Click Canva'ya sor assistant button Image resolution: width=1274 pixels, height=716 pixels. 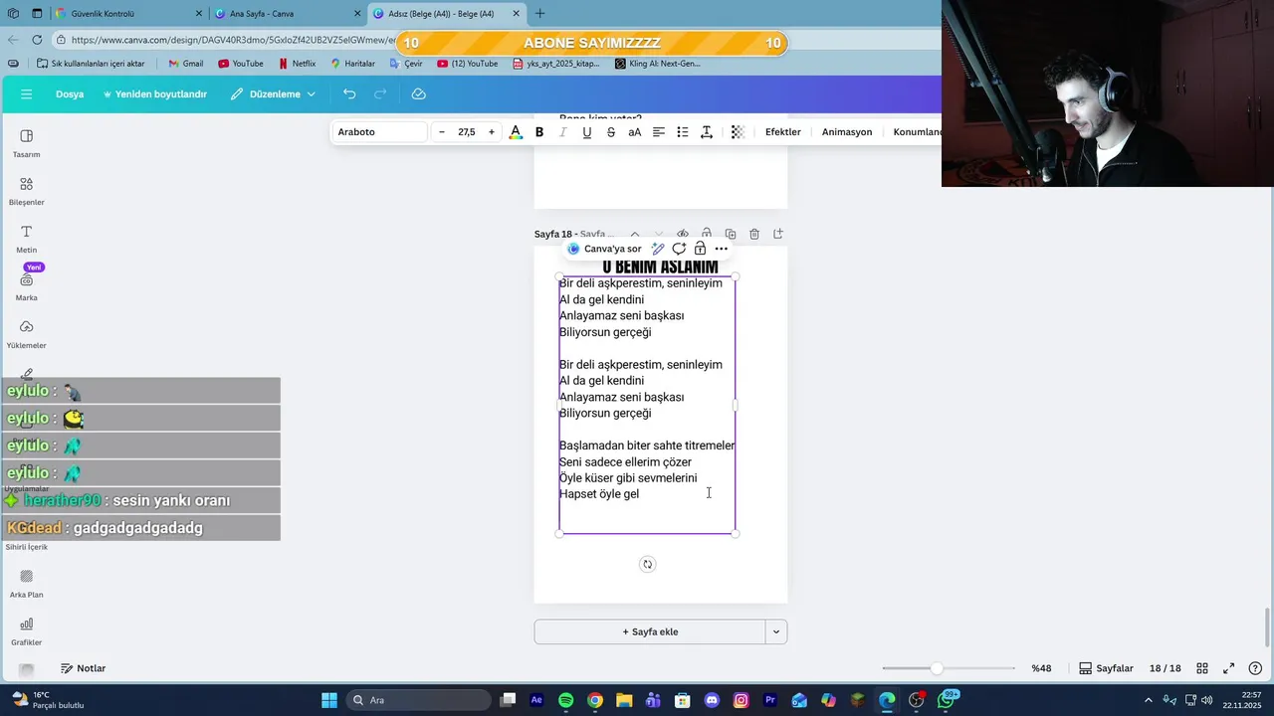[604, 249]
